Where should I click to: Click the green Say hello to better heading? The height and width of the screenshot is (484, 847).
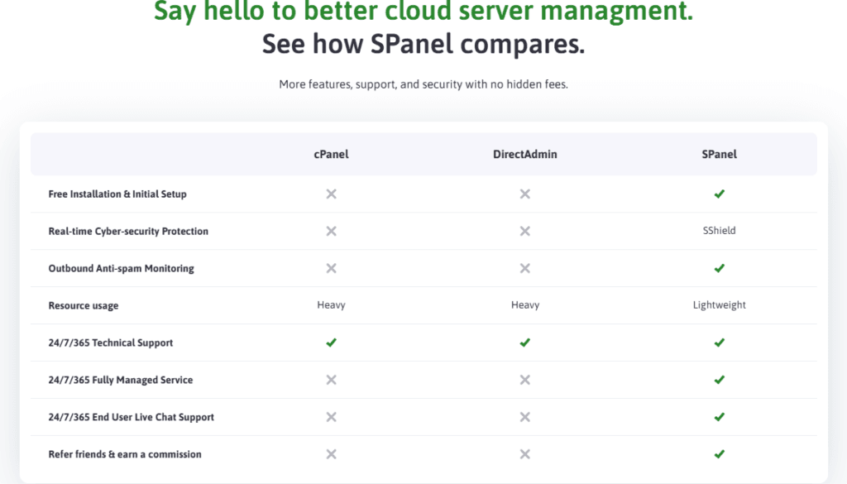tap(423, 11)
